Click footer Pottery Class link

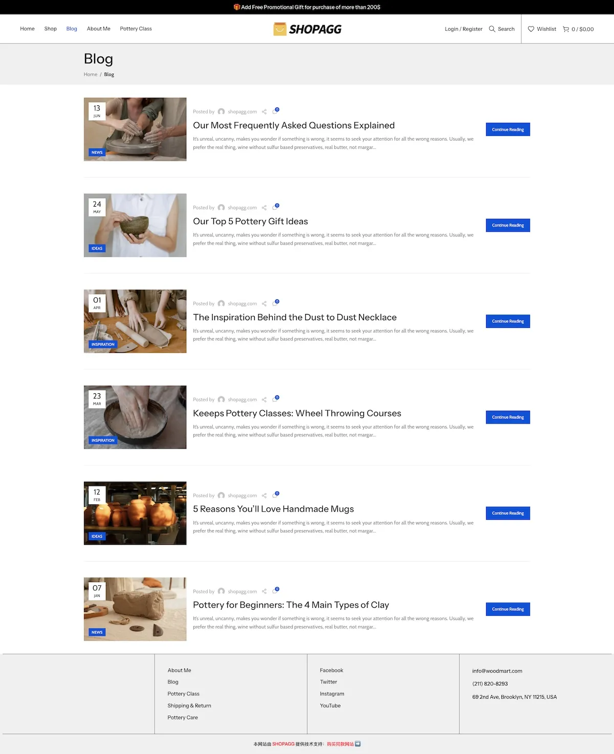(183, 694)
